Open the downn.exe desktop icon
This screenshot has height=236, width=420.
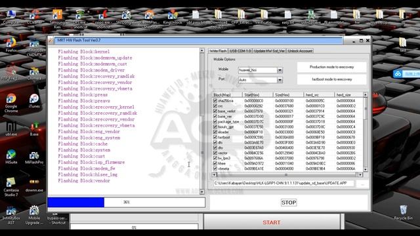click(34, 185)
